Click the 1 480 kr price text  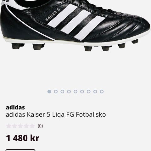(x=23, y=138)
